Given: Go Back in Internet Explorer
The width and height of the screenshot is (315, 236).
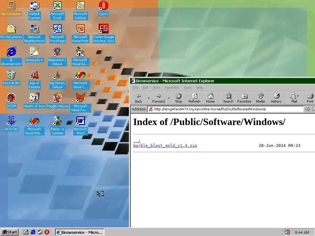Looking at the screenshot, I should (139, 98).
